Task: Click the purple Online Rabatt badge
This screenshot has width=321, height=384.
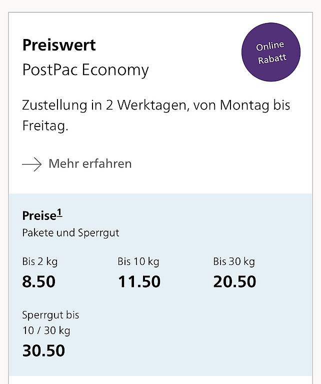Action: pyautogui.click(x=271, y=52)
